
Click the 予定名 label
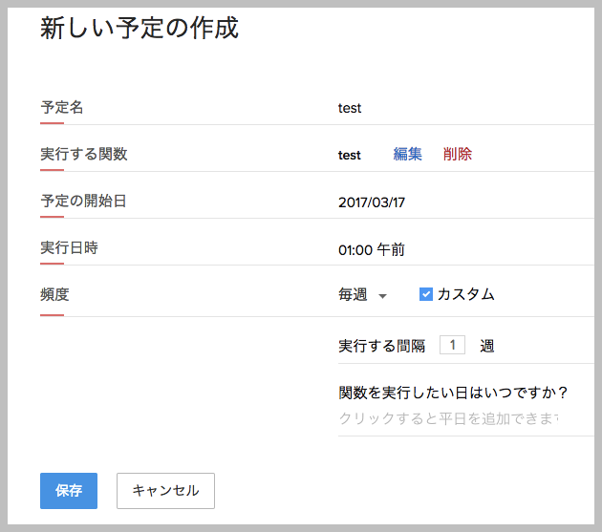pyautogui.click(x=62, y=107)
